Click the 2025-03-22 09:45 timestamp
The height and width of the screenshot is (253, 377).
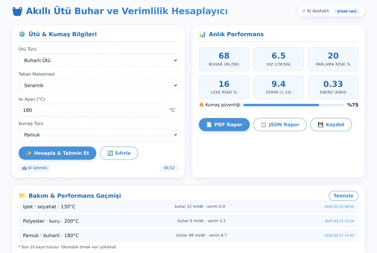[x=339, y=207]
